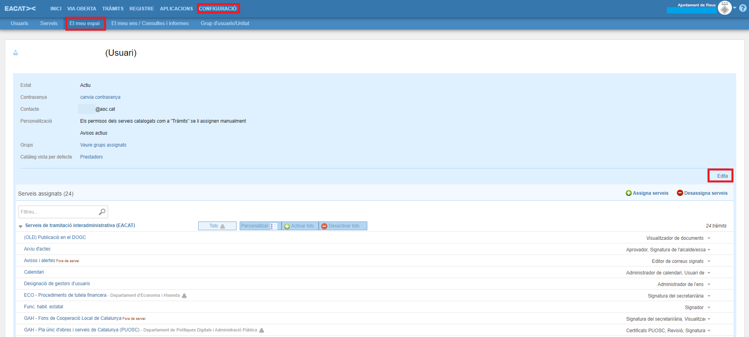Click the EACAT logo
The height and width of the screenshot is (337, 749).
[20, 8]
